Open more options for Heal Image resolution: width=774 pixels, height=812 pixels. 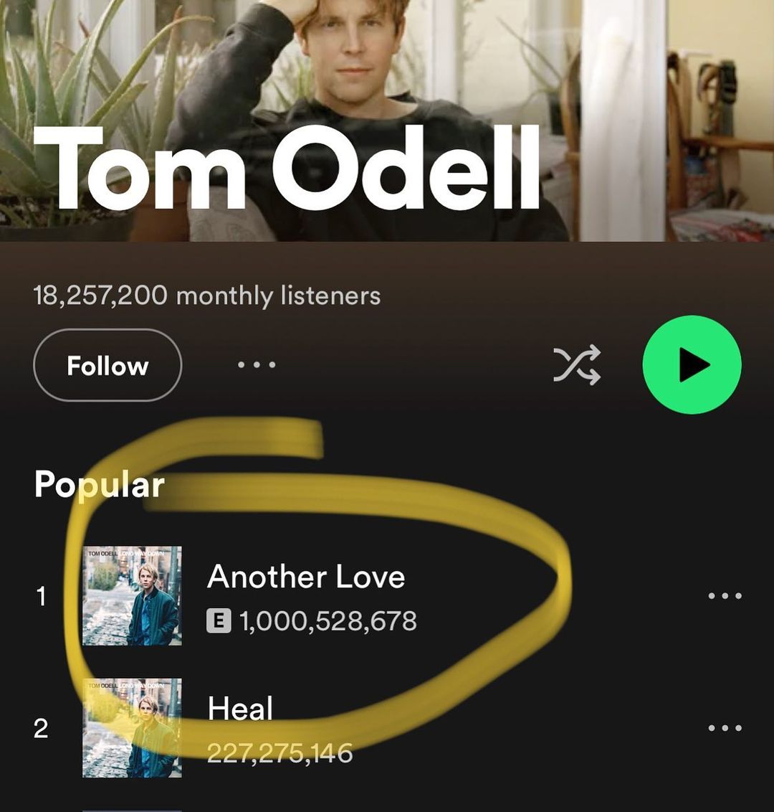point(724,728)
